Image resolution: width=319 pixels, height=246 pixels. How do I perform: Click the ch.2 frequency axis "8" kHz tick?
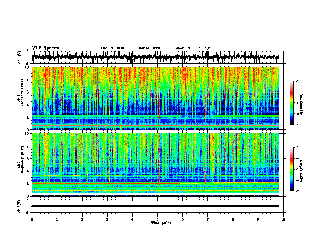(x=28, y=146)
